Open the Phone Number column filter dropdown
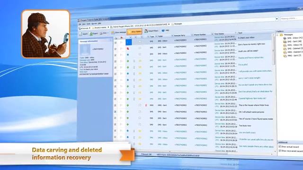The width and height of the screenshot is (303, 170). (x=212, y=34)
